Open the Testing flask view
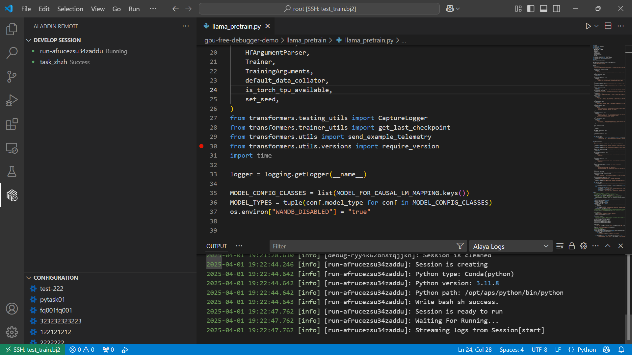The image size is (632, 355). tap(12, 171)
